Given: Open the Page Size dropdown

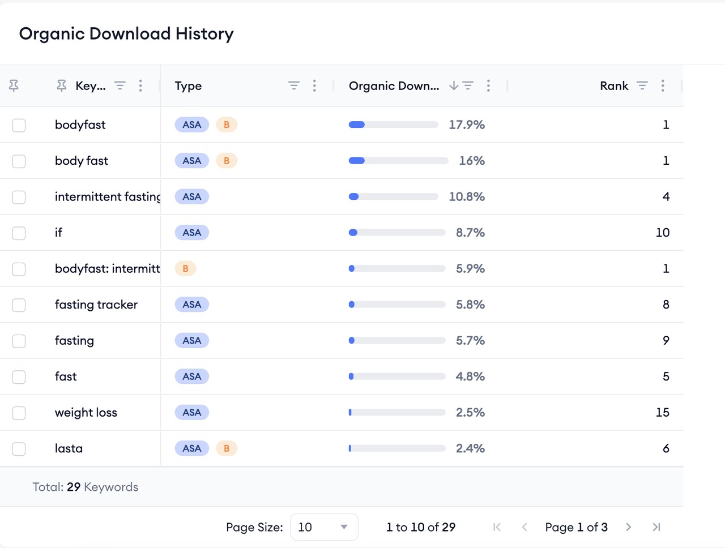Looking at the screenshot, I should click(x=324, y=527).
